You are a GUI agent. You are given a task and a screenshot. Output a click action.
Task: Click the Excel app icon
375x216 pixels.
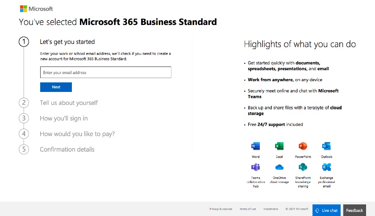point(279,146)
